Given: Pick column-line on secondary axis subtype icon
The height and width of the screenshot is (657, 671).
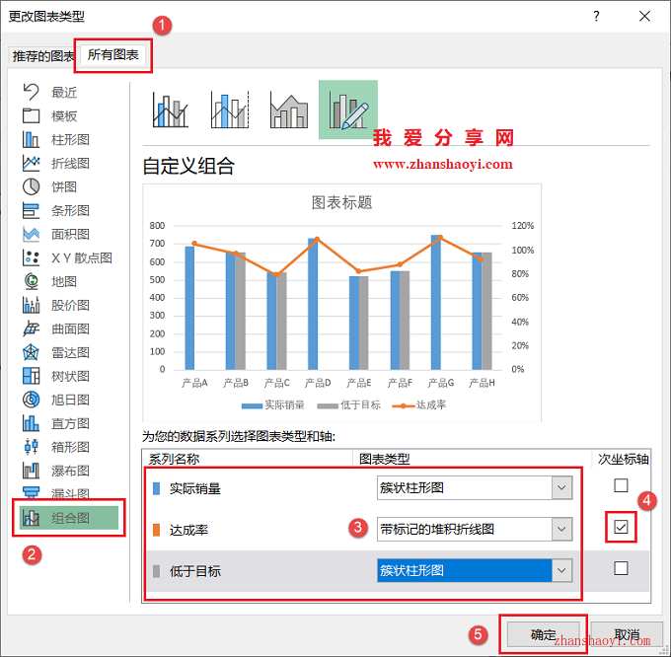Looking at the screenshot, I should coord(230,109).
